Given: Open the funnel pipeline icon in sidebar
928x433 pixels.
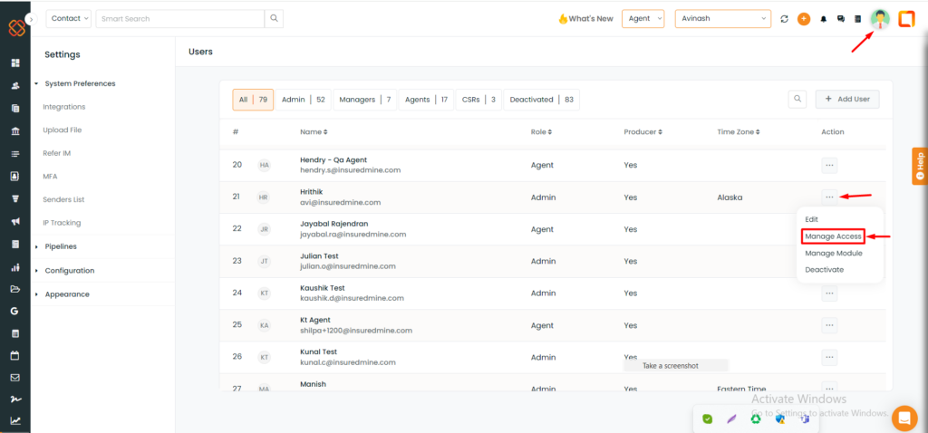Looking at the screenshot, I should click(x=15, y=198).
